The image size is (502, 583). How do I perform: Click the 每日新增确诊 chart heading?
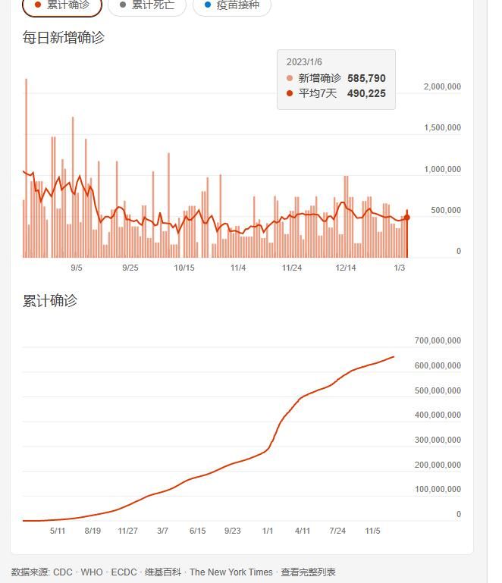click(x=64, y=37)
